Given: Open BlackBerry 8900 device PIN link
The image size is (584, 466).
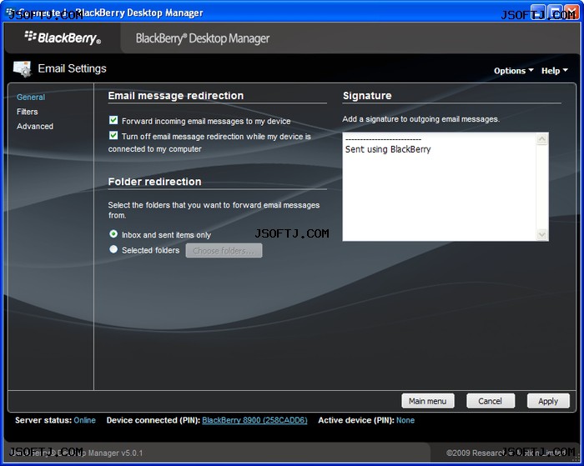Looking at the screenshot, I should tap(254, 420).
